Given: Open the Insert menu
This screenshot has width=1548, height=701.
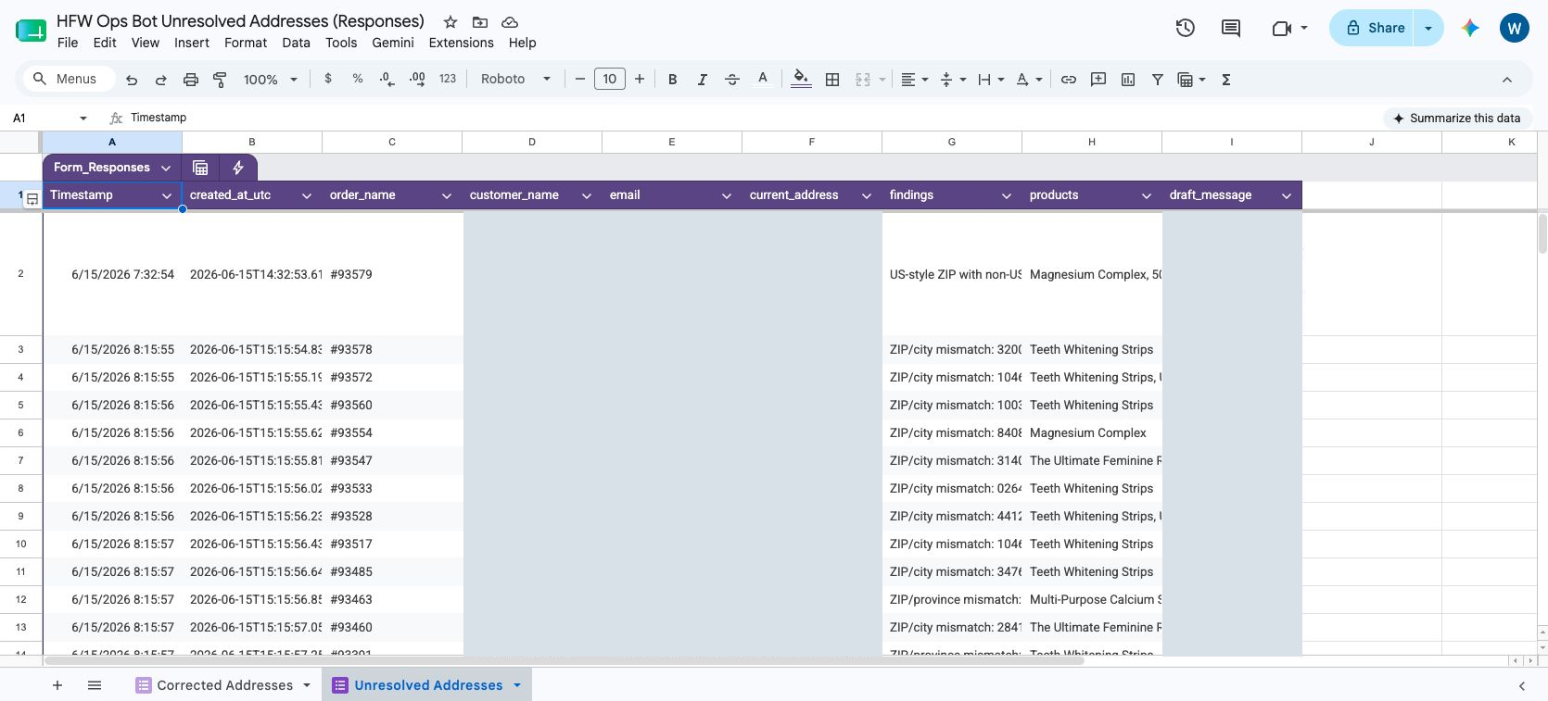Looking at the screenshot, I should point(192,43).
